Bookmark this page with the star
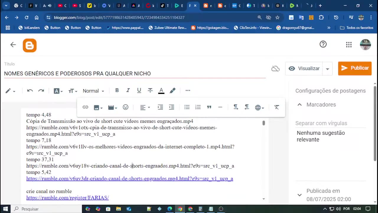The image size is (378, 213). coord(277,17)
